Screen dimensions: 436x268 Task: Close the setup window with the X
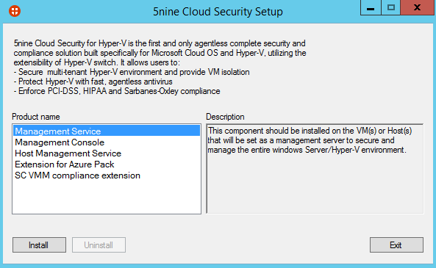click(417, 7)
